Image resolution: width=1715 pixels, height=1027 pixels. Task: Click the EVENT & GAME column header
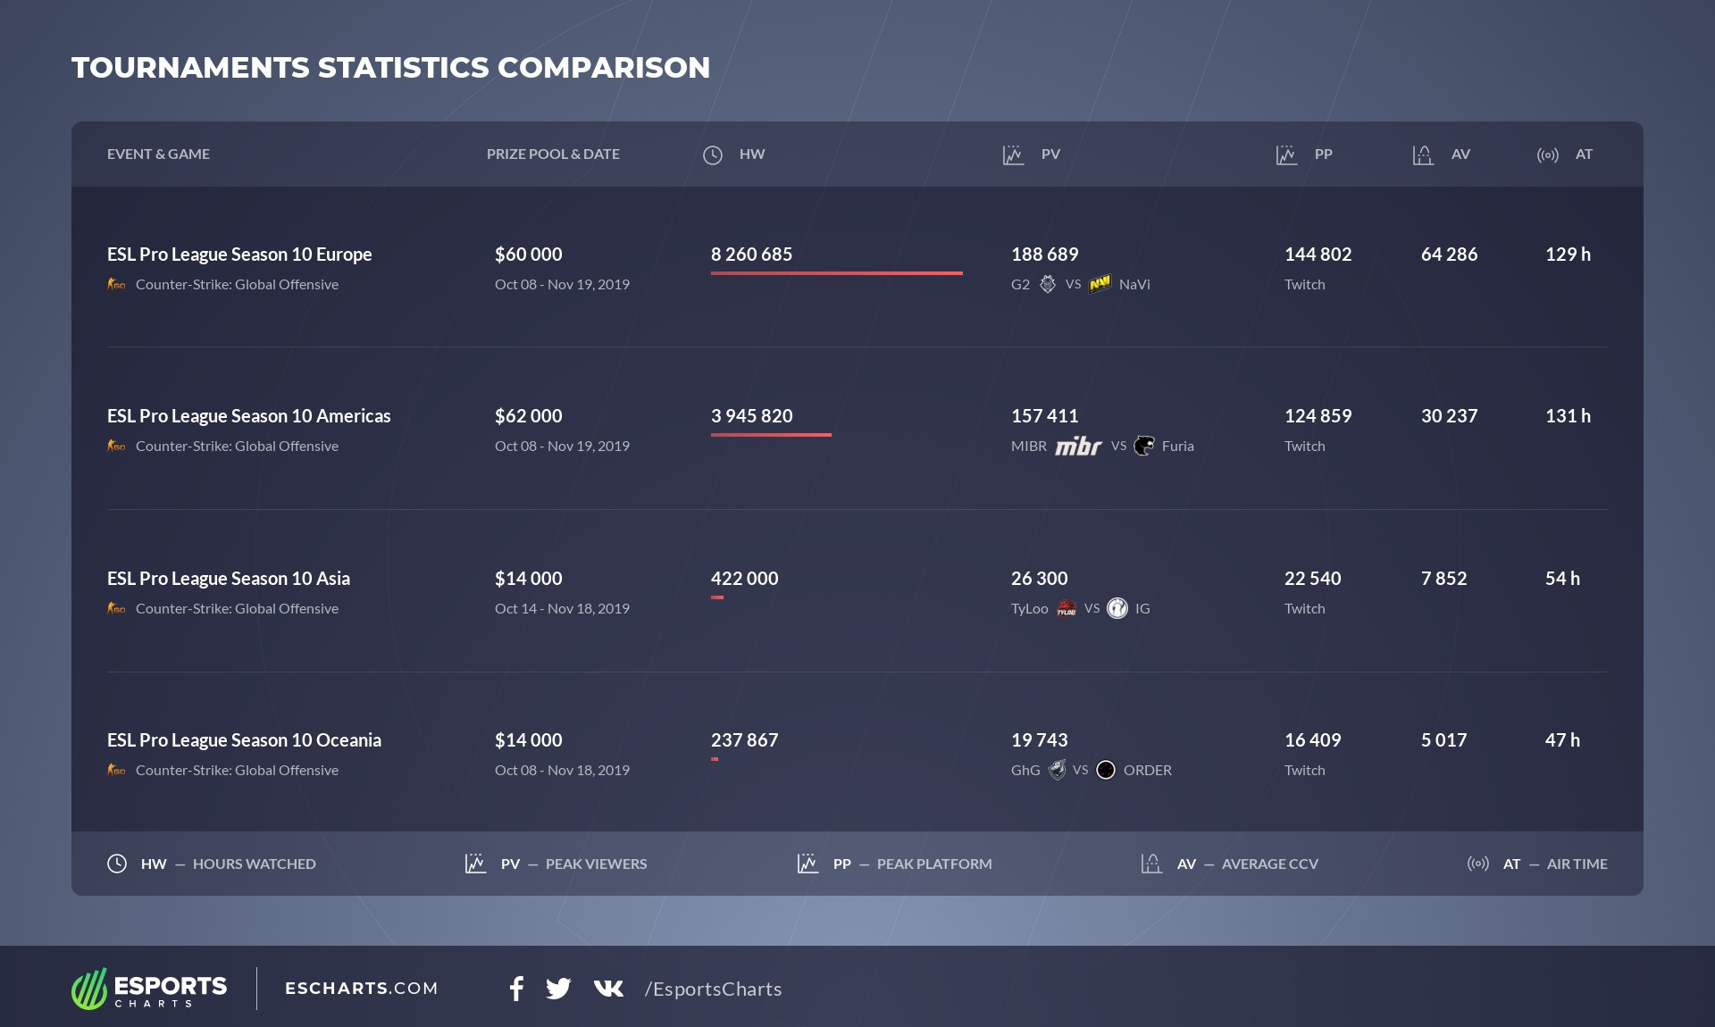[x=158, y=154]
